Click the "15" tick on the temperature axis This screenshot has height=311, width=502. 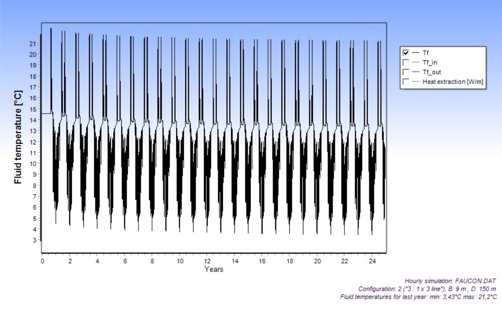[33, 109]
